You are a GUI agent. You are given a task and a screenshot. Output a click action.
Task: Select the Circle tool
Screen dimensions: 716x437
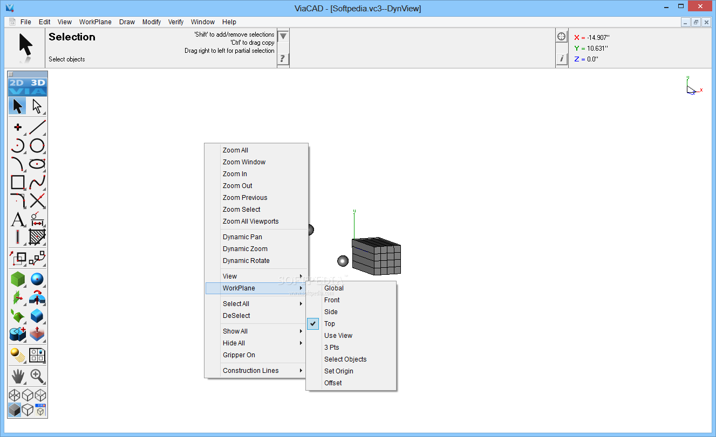coord(37,146)
